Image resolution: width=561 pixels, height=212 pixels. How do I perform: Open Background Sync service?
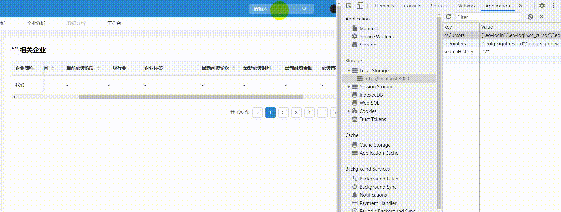[x=378, y=187]
